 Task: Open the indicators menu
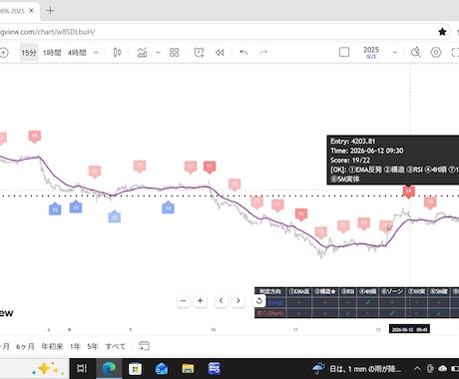(x=142, y=52)
